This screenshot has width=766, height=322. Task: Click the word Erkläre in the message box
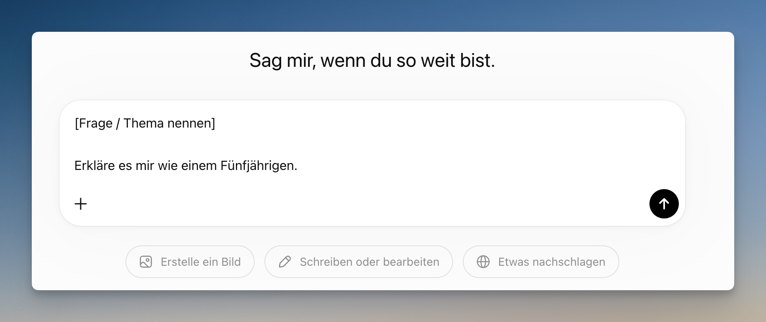95,165
